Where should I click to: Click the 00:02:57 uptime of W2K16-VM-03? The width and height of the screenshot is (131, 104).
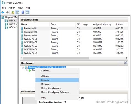coord(119,46)
